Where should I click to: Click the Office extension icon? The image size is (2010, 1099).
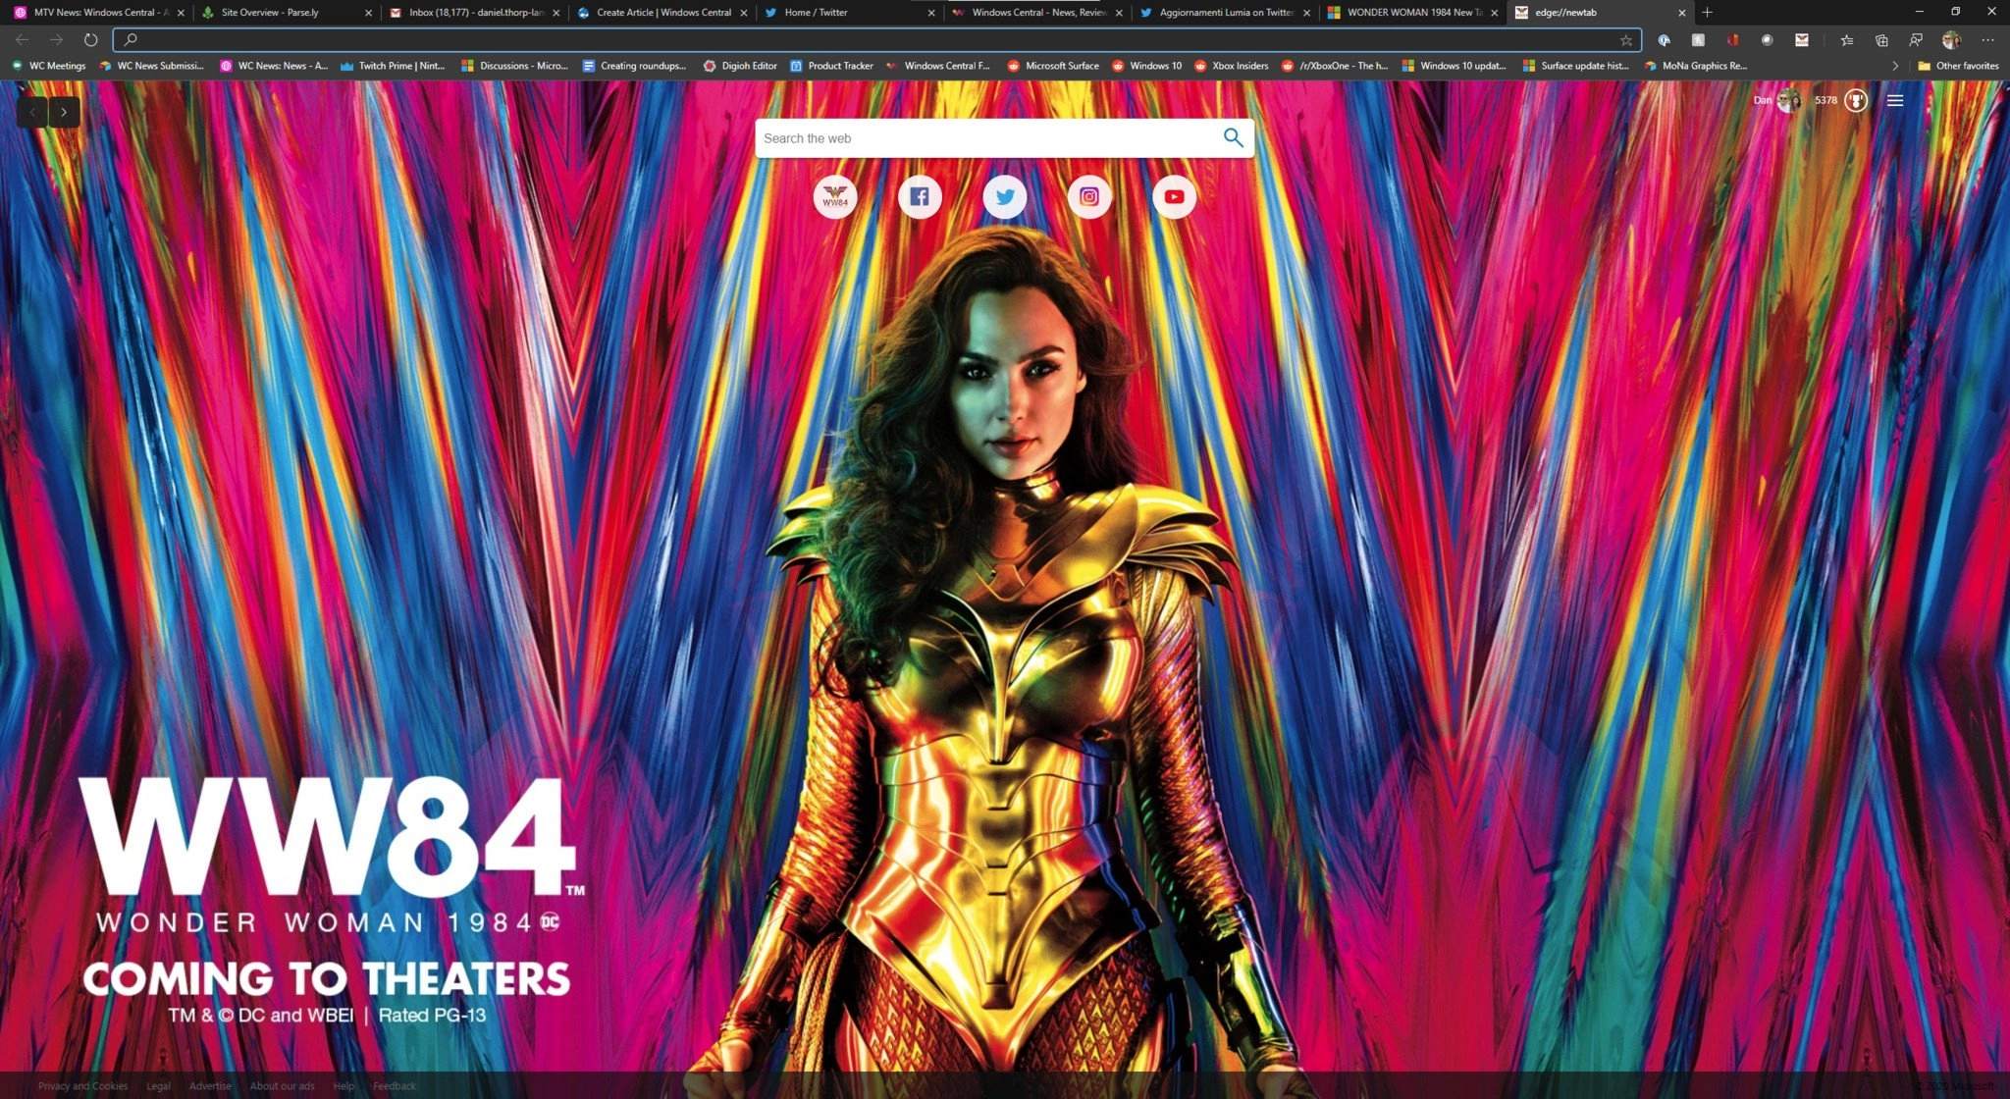tap(1732, 40)
